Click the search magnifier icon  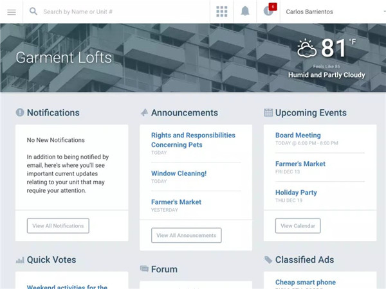pos(33,12)
